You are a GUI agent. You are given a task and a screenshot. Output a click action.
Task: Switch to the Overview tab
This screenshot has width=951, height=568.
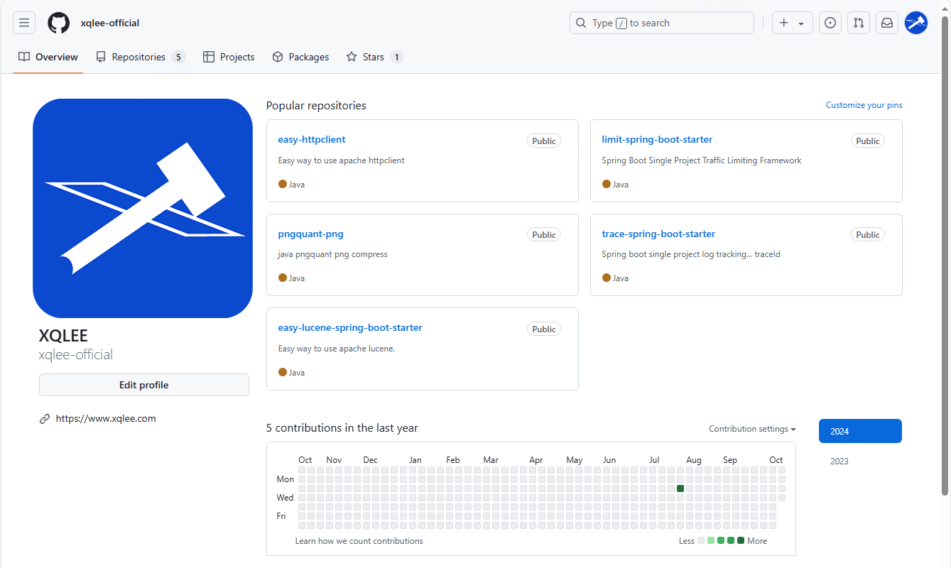point(48,57)
